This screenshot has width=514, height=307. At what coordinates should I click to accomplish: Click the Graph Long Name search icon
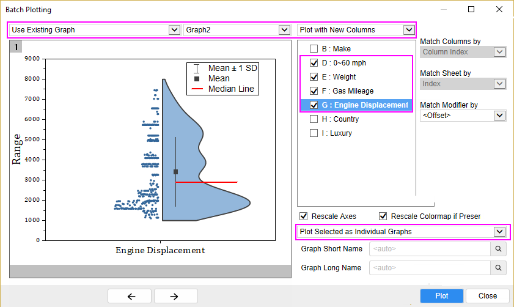499,268
